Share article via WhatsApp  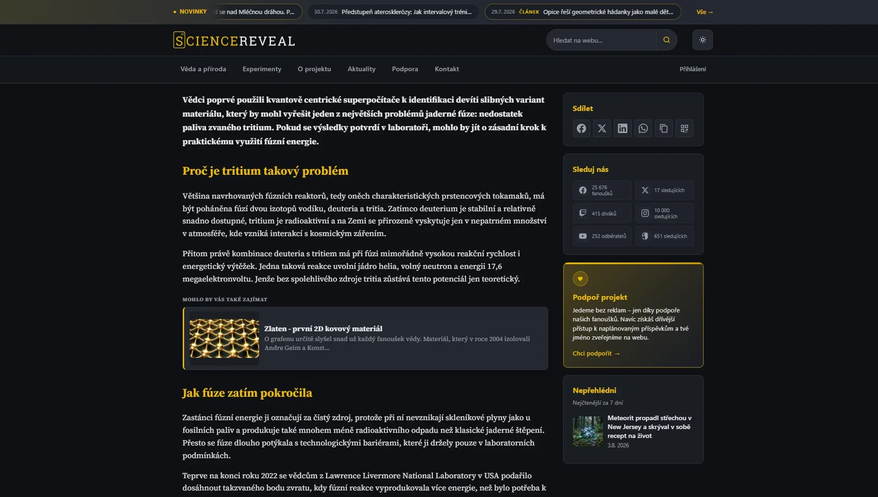[x=643, y=128]
